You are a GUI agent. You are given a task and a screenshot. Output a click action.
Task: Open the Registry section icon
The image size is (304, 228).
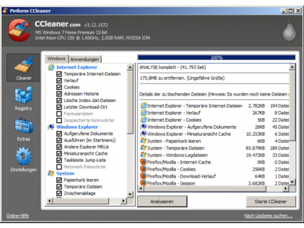pyautogui.click(x=23, y=95)
